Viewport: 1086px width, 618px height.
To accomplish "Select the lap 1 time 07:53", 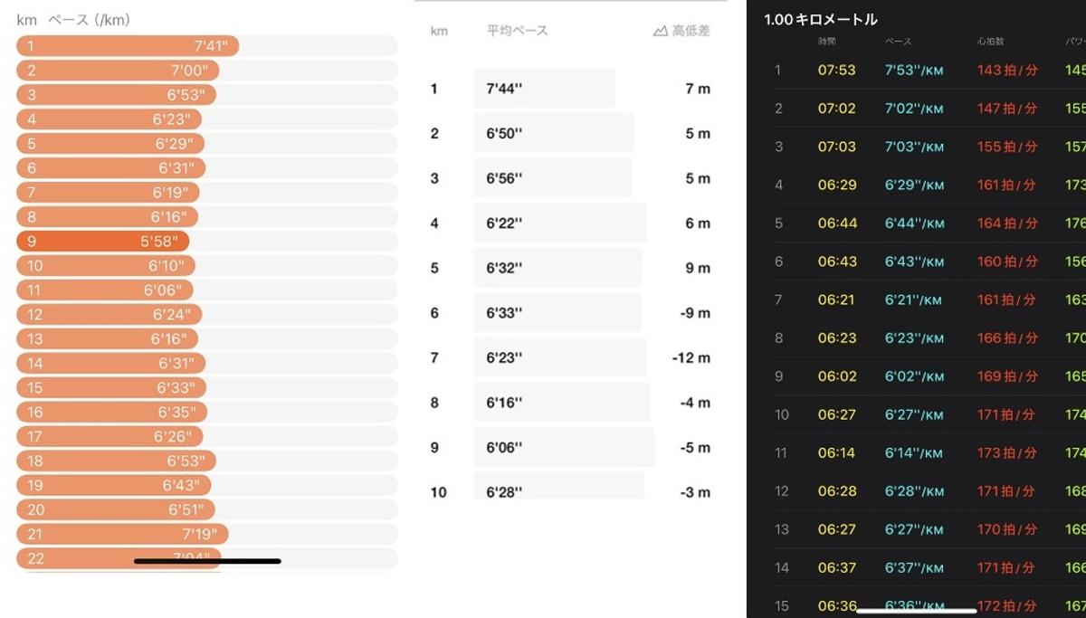I will [836, 71].
